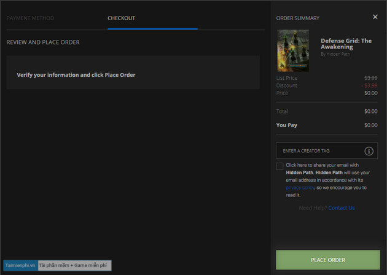Click the By Hidden Path developer text
This screenshot has width=387, height=275.
(335, 54)
